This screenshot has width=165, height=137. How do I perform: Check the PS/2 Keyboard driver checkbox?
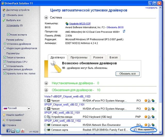pyautogui.click(x=45, y=117)
